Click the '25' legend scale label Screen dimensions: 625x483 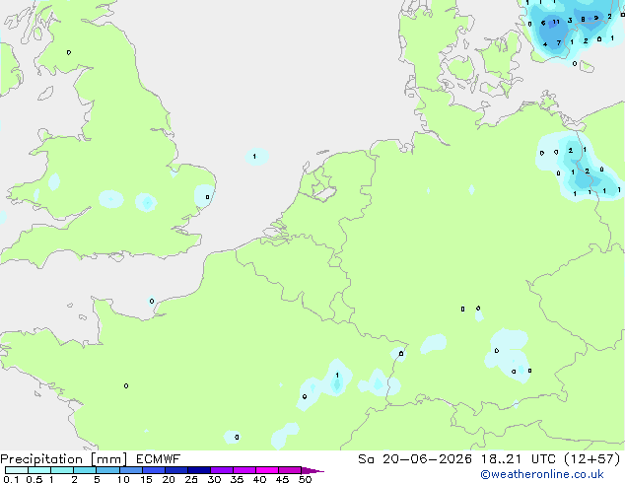191,479
